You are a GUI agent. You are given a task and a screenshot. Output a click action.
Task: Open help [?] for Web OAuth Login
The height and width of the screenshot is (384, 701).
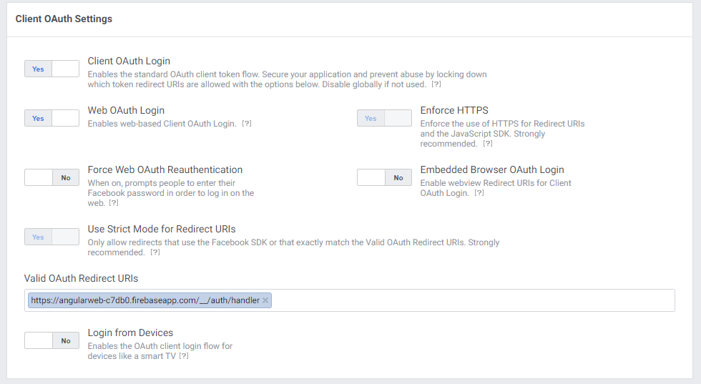[247, 124]
